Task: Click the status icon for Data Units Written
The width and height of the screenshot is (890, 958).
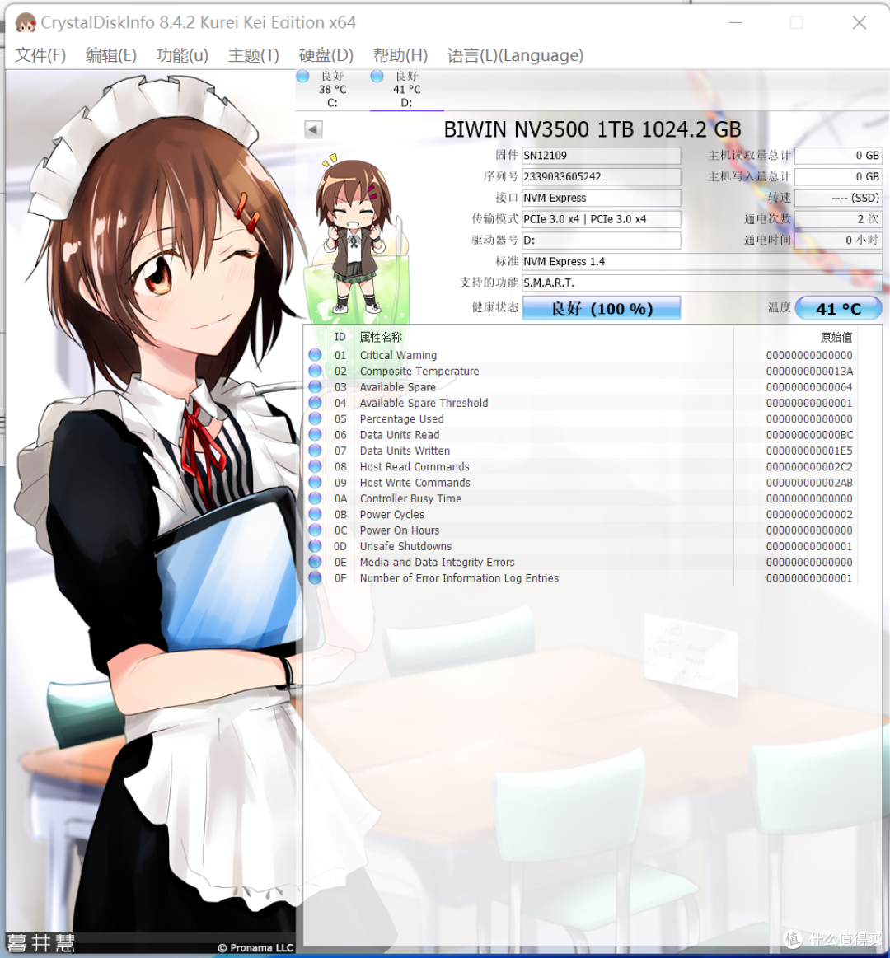Action: tap(315, 451)
